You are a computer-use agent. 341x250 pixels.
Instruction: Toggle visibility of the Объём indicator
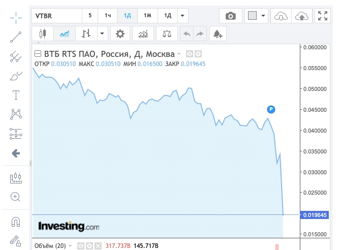coord(81,246)
